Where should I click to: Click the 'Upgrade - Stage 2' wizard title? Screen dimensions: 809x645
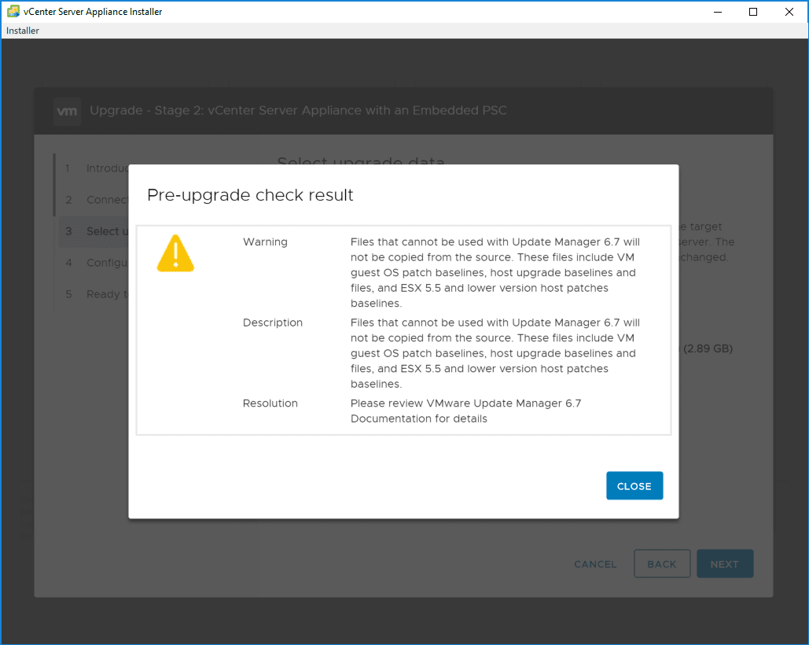(x=298, y=110)
